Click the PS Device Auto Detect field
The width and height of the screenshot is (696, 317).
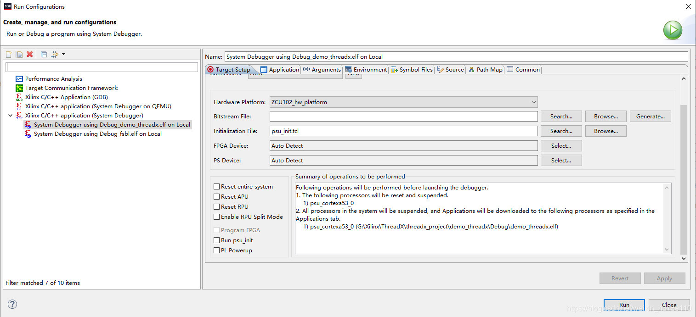point(403,161)
